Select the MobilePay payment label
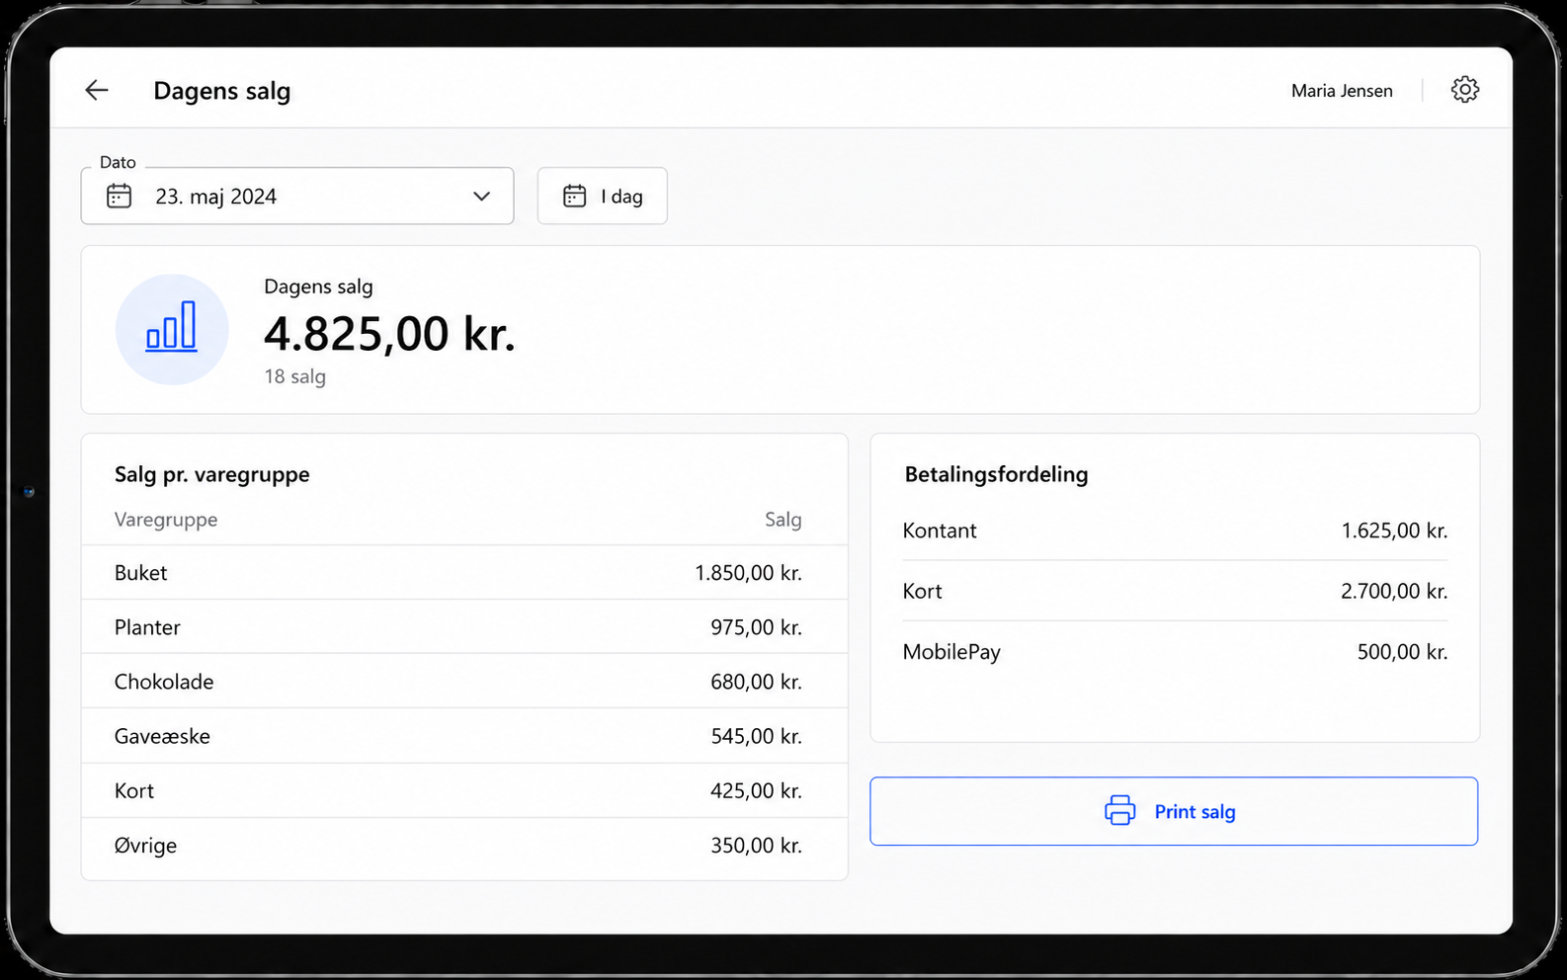The height and width of the screenshot is (980, 1567). pos(951,652)
